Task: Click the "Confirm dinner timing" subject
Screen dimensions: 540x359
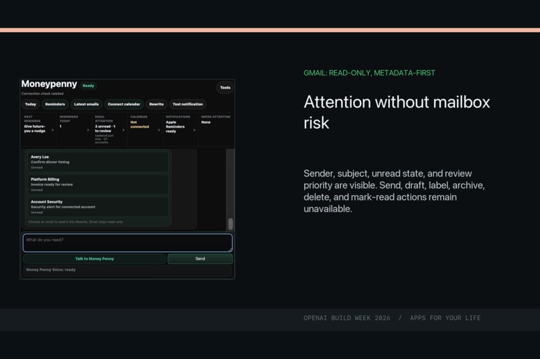Action: click(50, 162)
